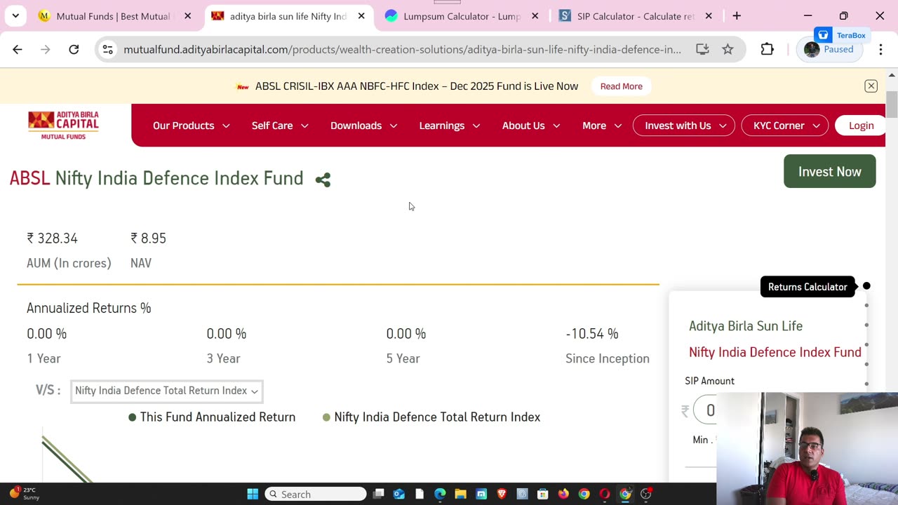This screenshot has width=898, height=505.
Task: Click the Windows taskbar Search box
Action: (316, 494)
